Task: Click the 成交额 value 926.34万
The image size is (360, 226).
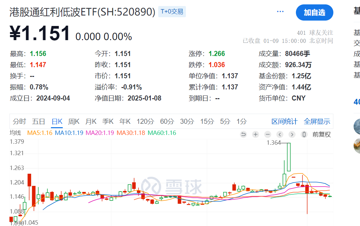Action: pos(298,65)
